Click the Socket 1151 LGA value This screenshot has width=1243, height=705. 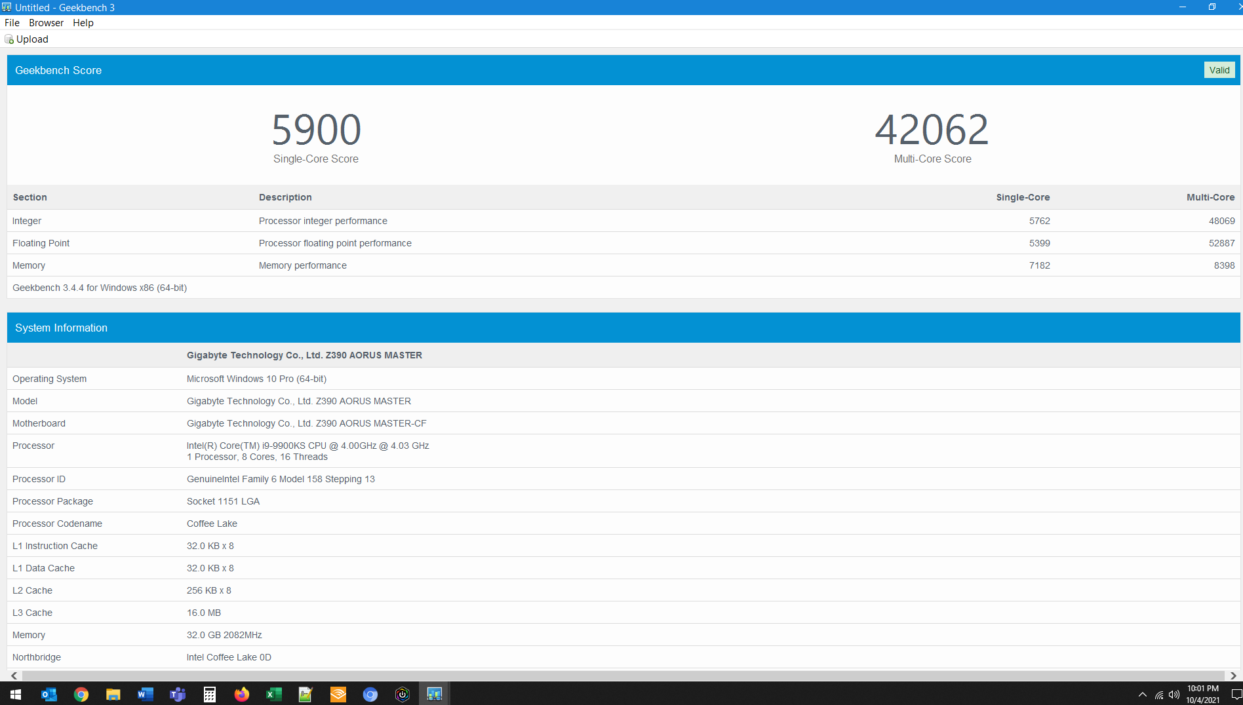pyautogui.click(x=223, y=501)
